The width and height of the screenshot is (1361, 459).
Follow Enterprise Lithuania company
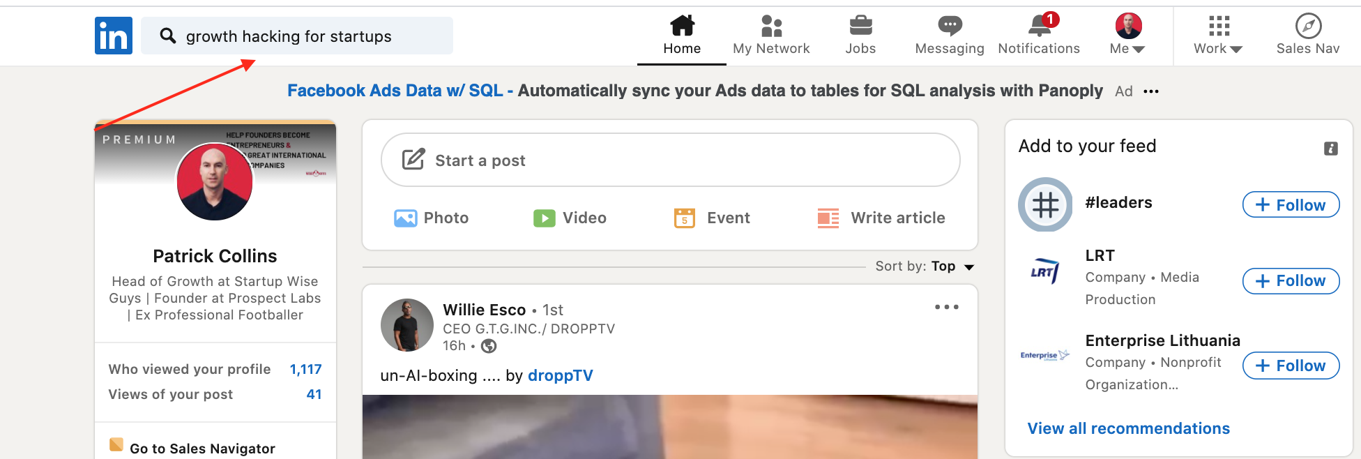click(x=1291, y=366)
